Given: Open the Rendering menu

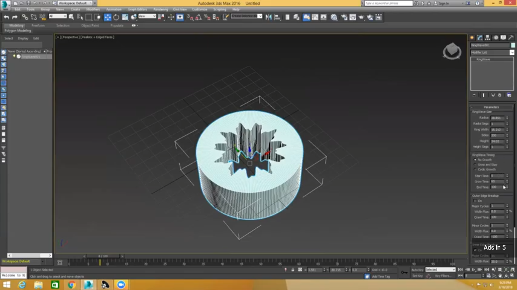Looking at the screenshot, I should point(160,9).
